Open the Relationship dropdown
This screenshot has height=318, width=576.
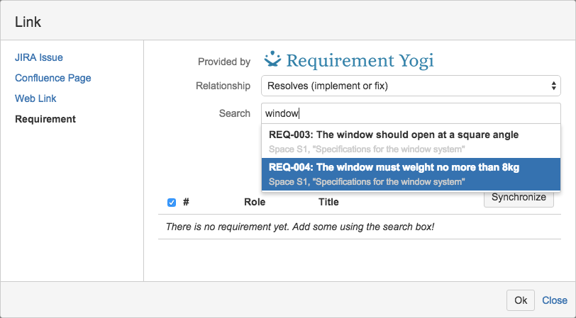411,86
